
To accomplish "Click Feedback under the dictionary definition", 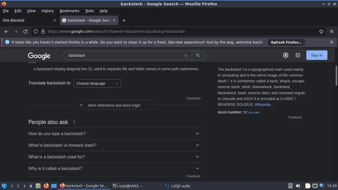I will [194, 98].
